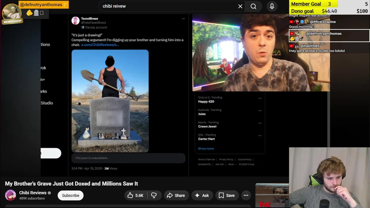Viewport: 370px width, 208px height.
Task: Click the 'Studio' sidebar item
Action: click(x=47, y=103)
